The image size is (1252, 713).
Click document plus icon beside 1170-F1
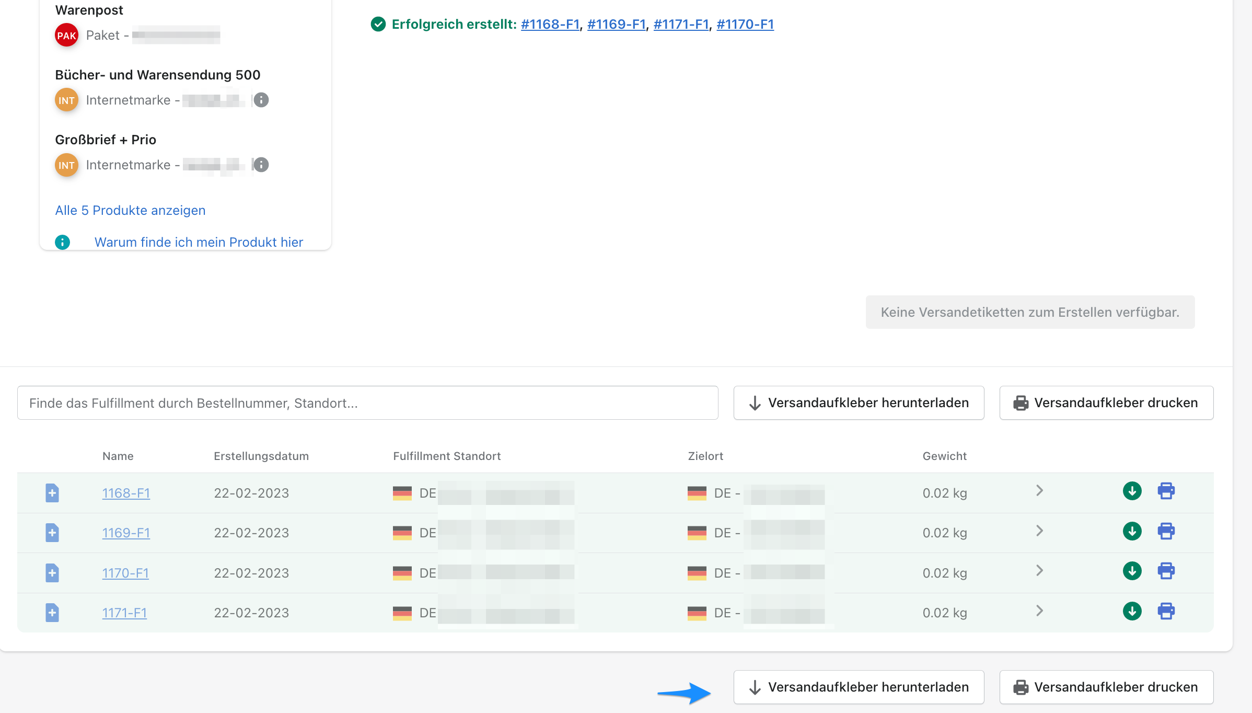coord(52,572)
